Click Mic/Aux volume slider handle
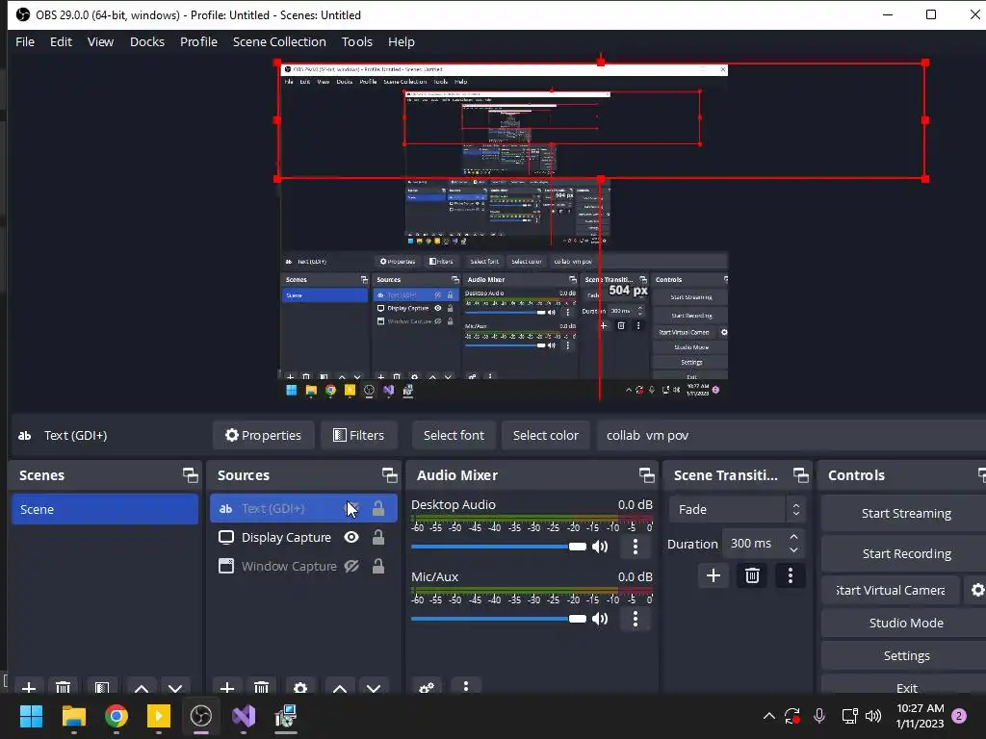Screen dimensions: 986x739 (x=578, y=619)
